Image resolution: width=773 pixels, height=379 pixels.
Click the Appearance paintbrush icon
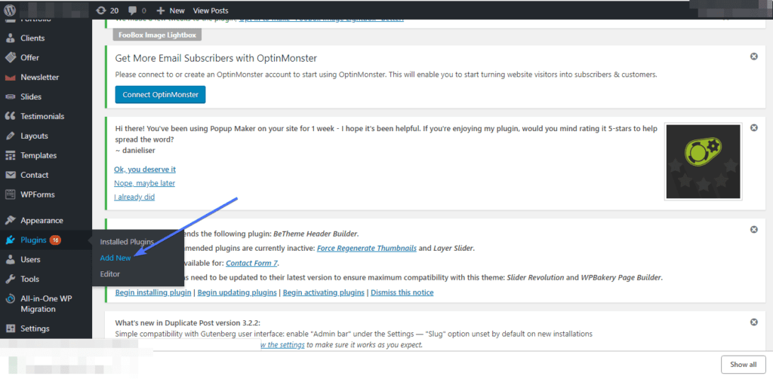coord(11,221)
